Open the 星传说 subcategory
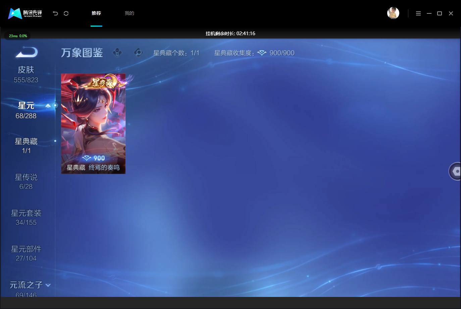 click(x=26, y=181)
